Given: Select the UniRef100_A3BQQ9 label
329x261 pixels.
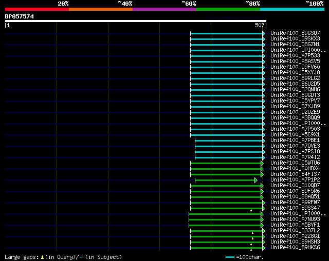Looking at the screenshot, I should click(x=295, y=118).
